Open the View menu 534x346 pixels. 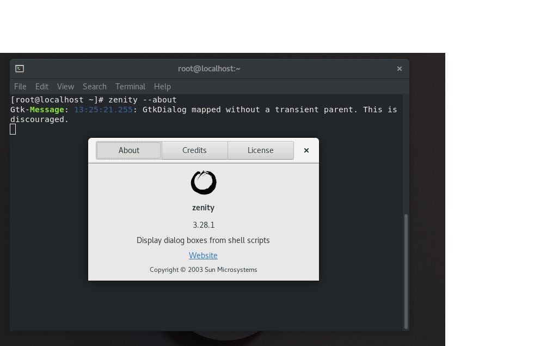[65, 86]
